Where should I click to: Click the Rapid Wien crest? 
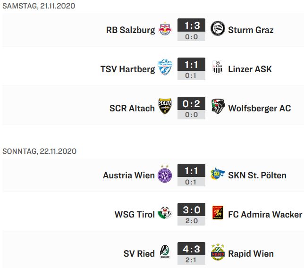218,253
